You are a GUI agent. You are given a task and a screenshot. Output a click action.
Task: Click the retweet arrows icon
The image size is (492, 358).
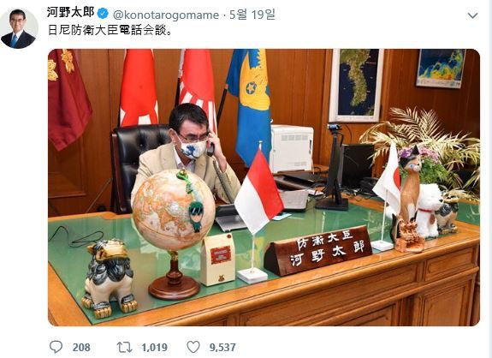pos(124,347)
